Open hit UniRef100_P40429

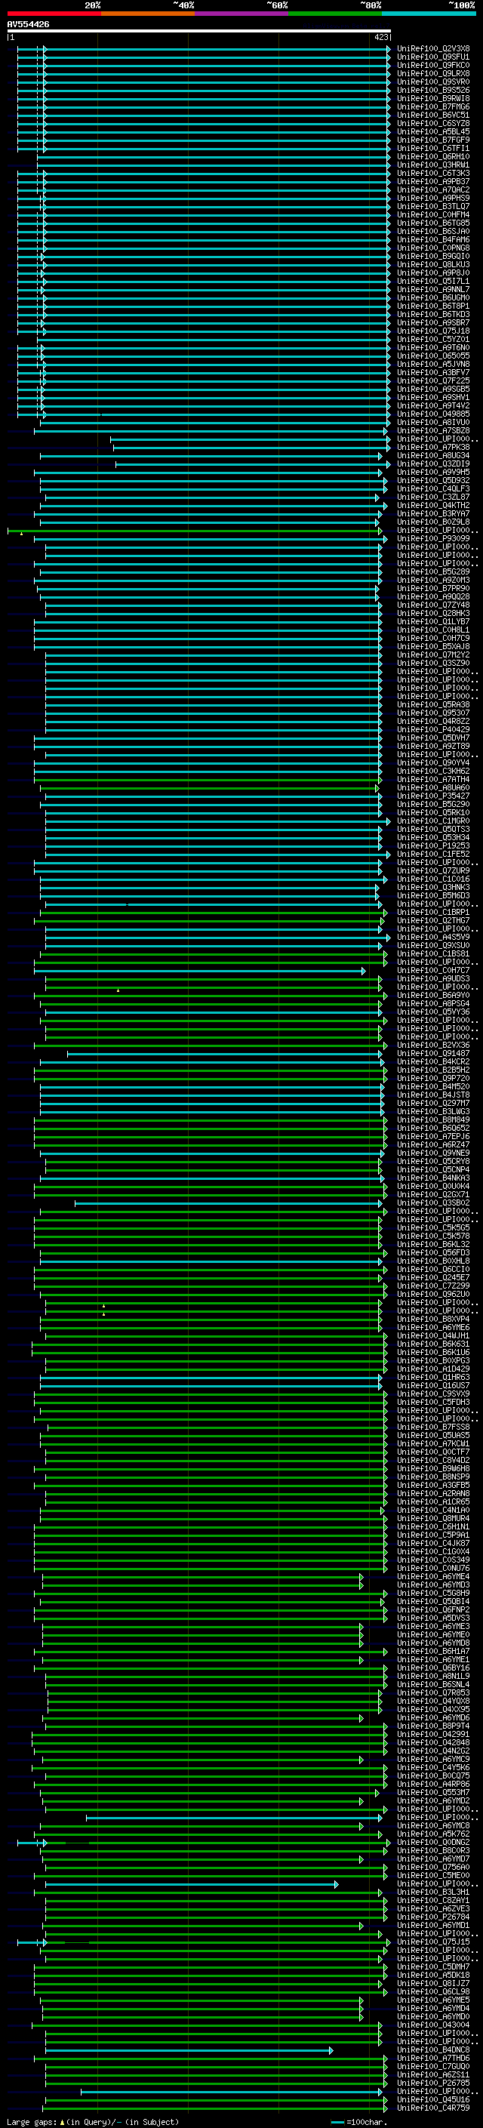click(433, 729)
